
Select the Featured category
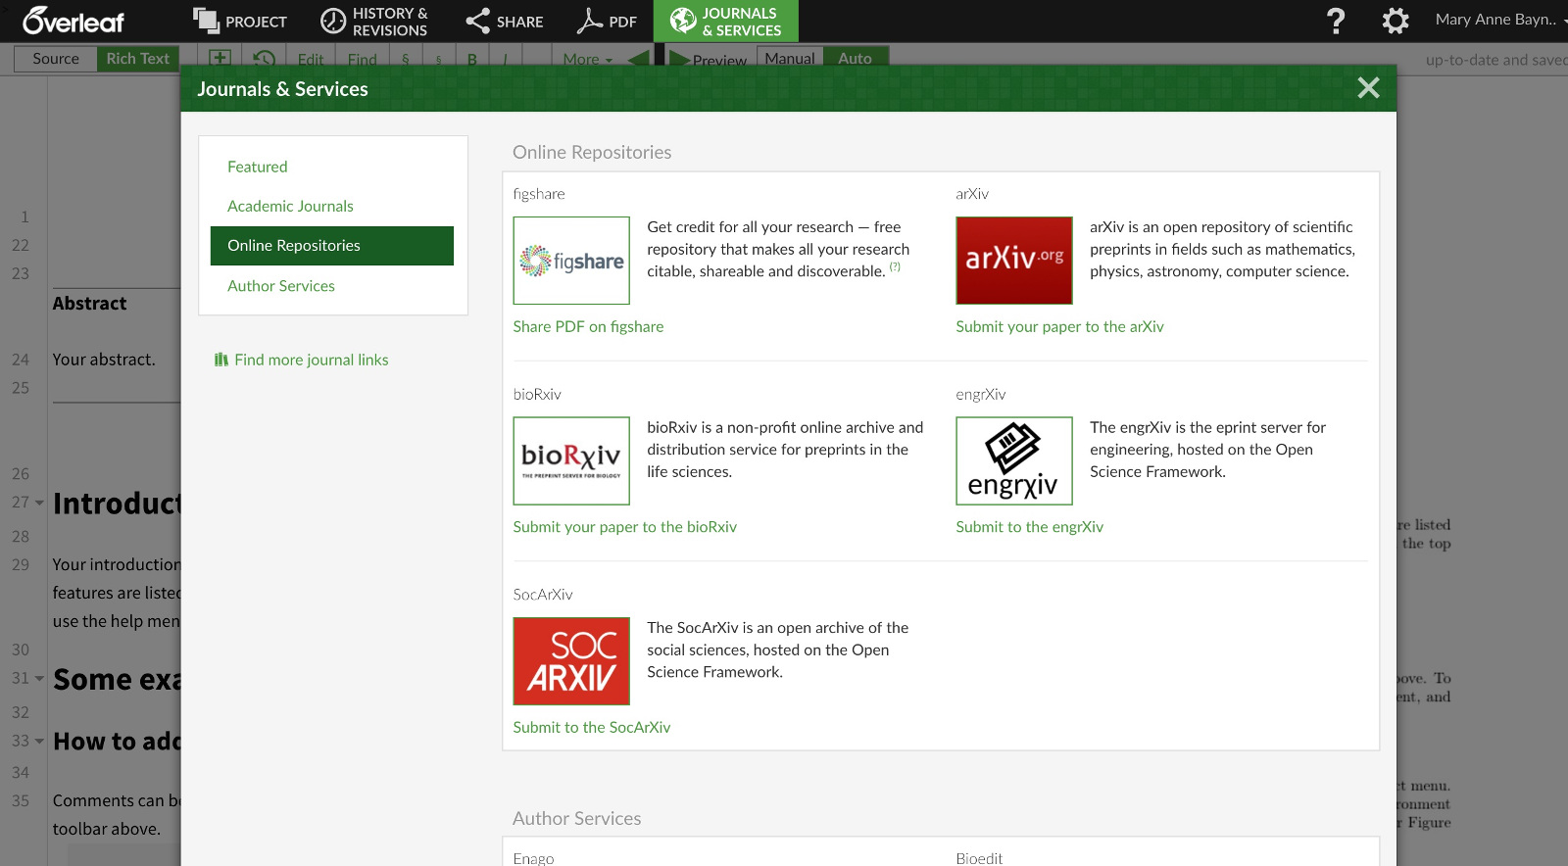pos(258,167)
